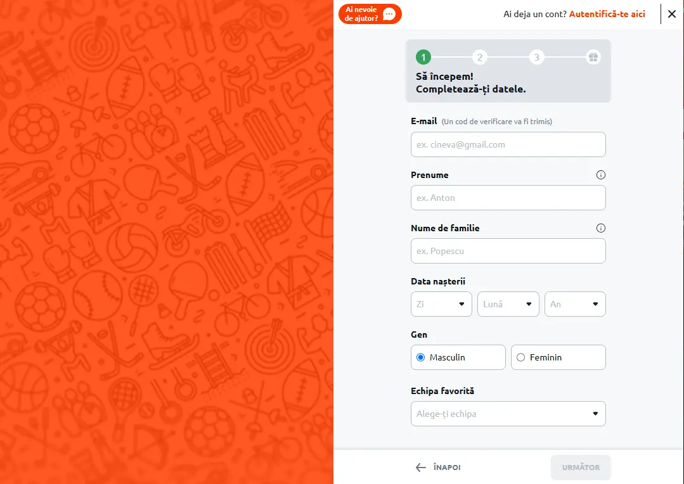The image size is (684, 484).
Task: Click the gift icon in progress steps
Action: click(593, 58)
